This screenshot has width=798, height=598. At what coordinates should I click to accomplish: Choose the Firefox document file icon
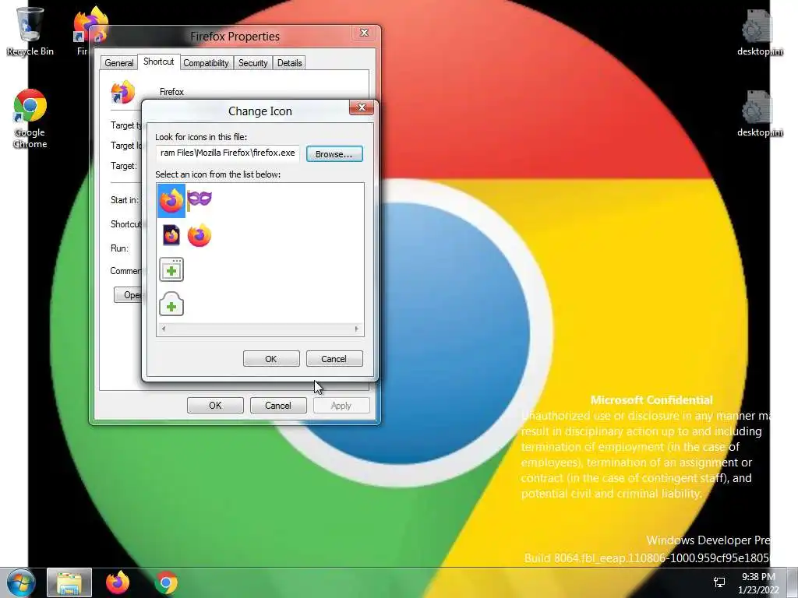(171, 235)
